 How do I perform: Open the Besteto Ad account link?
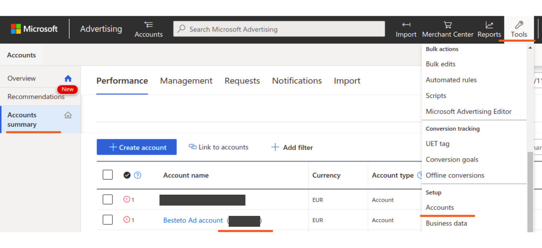[193, 220]
